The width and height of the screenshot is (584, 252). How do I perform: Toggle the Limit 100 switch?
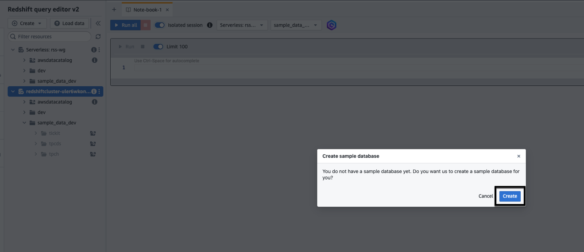click(158, 46)
